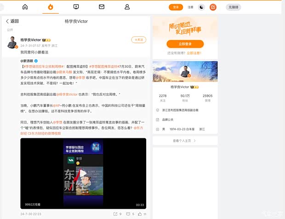Click the 公开 visibility label
This screenshot has width=285, height=219.
(x=10, y=30)
